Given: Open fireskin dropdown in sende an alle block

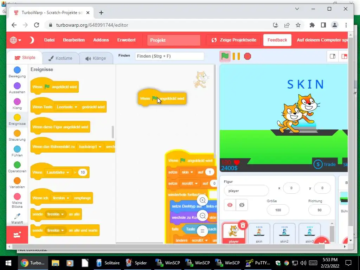Looking at the screenshot, I should pos(55,214).
